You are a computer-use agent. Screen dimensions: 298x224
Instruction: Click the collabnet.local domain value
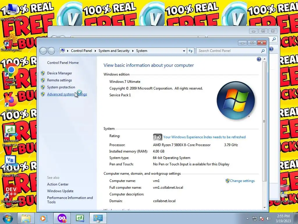[164, 201]
